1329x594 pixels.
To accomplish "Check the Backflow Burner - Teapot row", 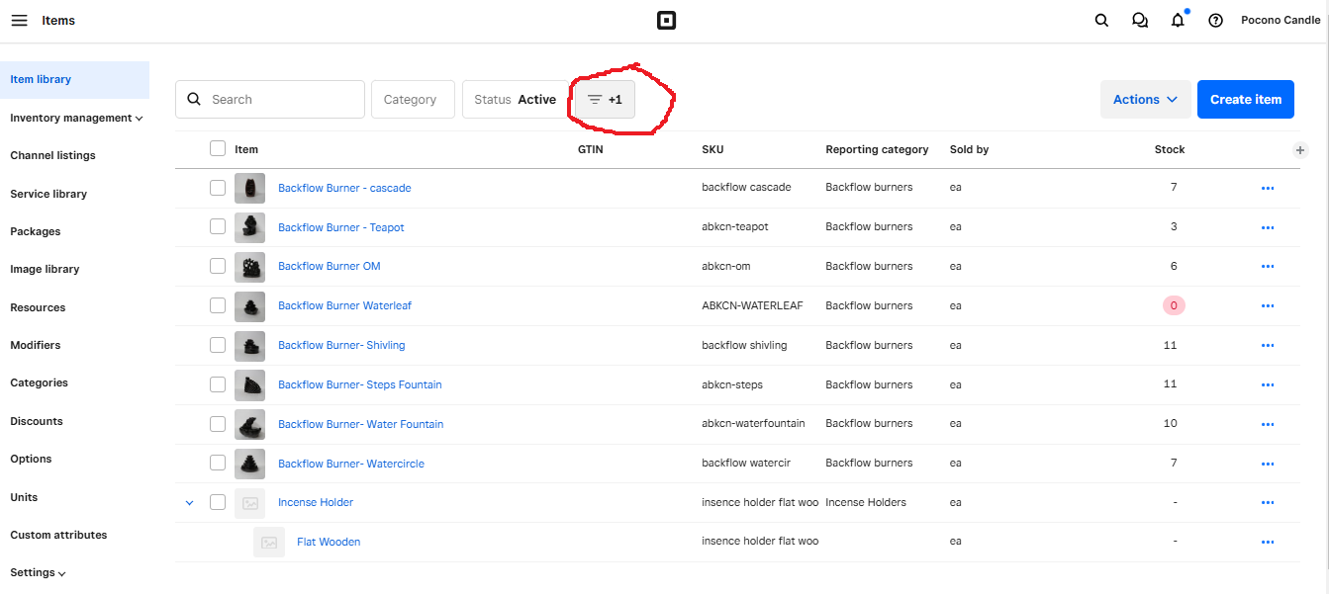I will (x=218, y=226).
